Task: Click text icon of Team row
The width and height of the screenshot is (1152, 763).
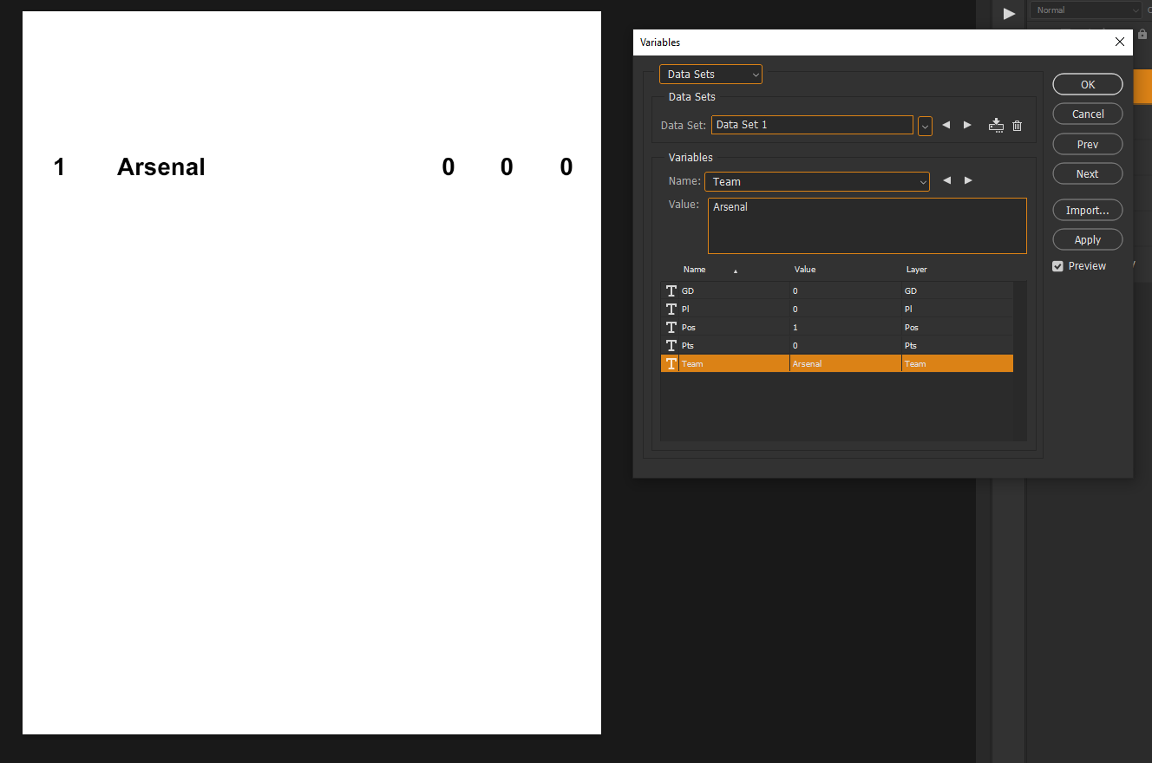Action: [671, 364]
